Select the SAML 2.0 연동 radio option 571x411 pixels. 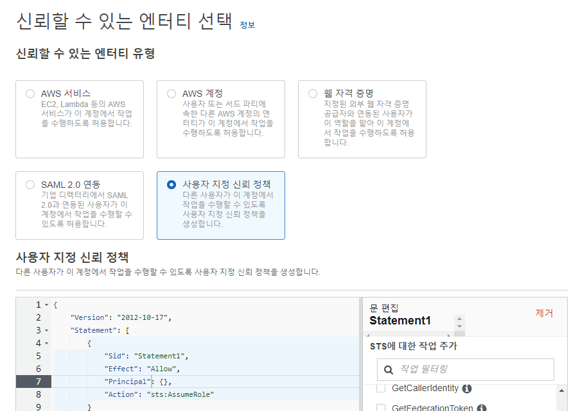tap(30, 185)
